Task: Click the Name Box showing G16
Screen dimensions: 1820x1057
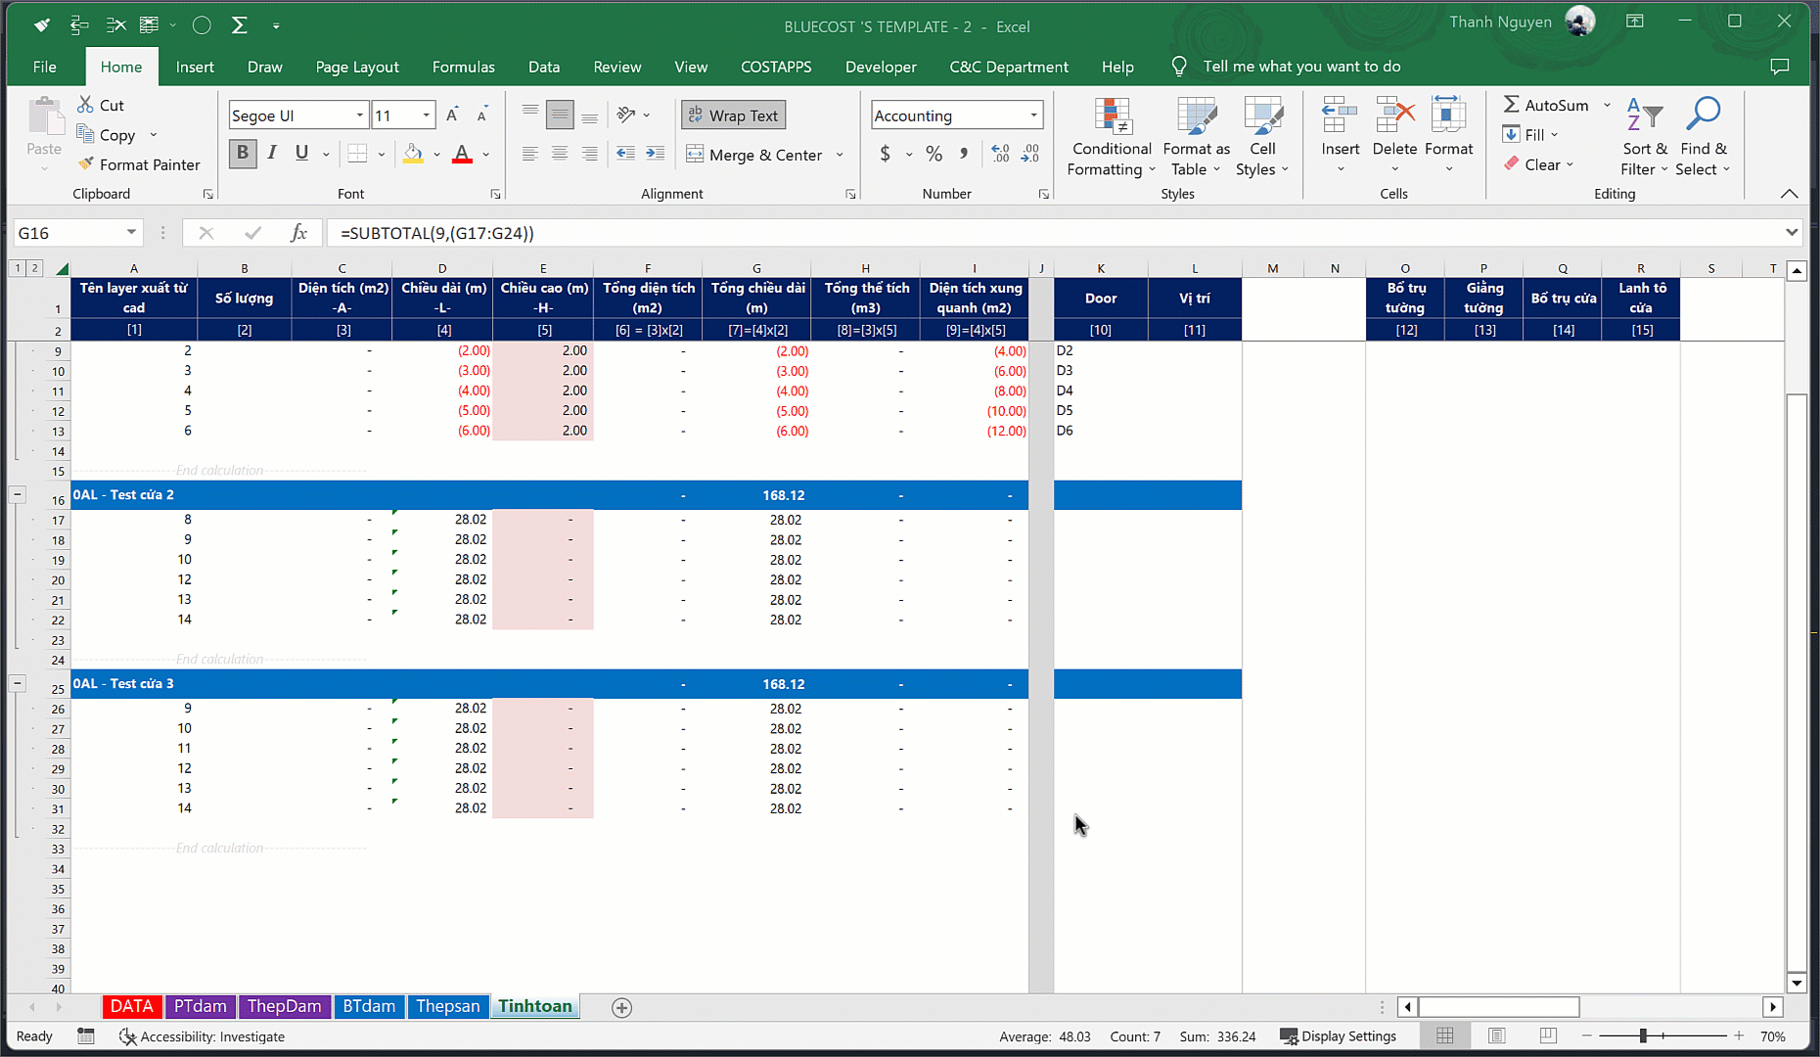Action: click(68, 233)
